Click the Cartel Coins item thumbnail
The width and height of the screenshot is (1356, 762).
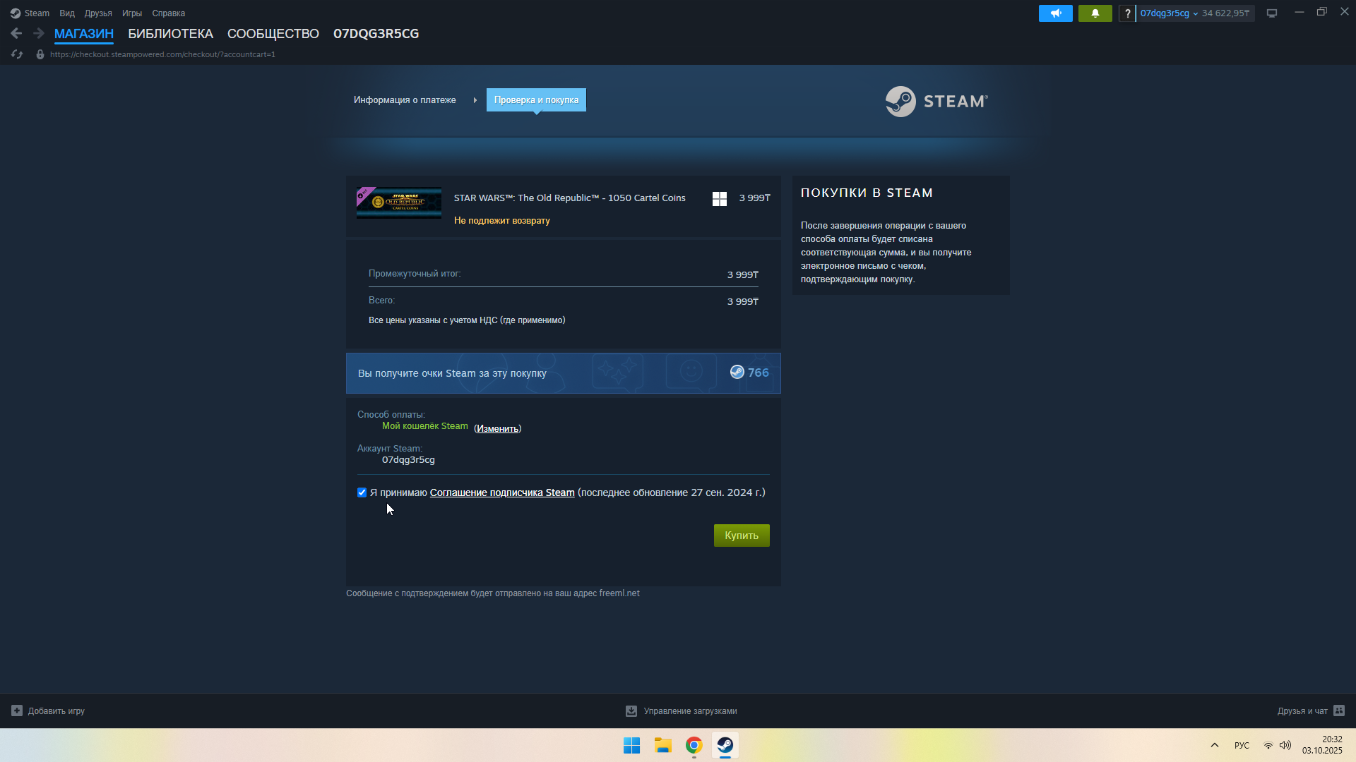(x=399, y=202)
